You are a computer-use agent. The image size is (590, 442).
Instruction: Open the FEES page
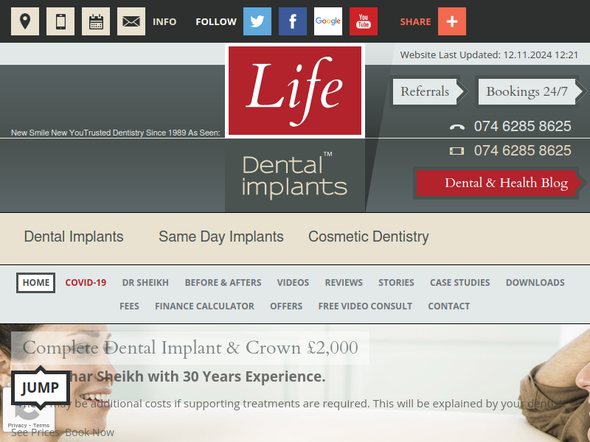point(130,306)
